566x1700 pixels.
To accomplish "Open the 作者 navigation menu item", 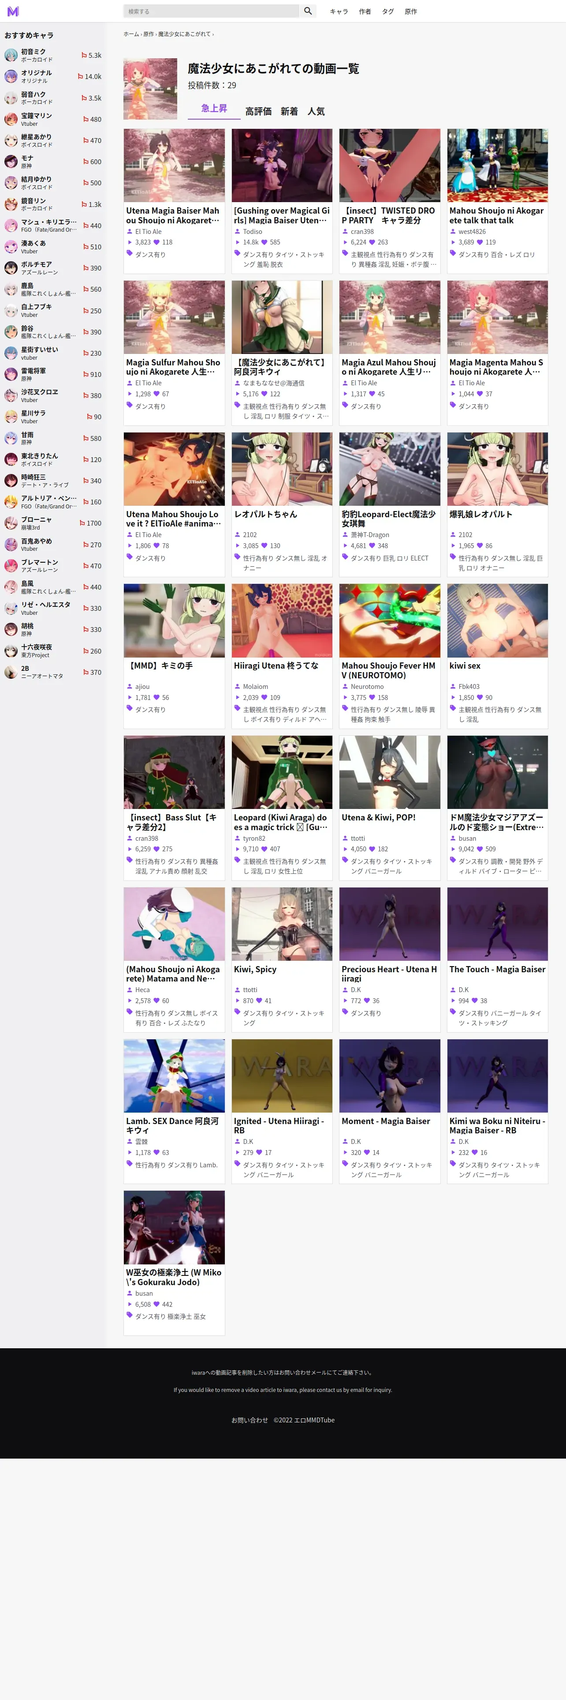I will pos(365,11).
